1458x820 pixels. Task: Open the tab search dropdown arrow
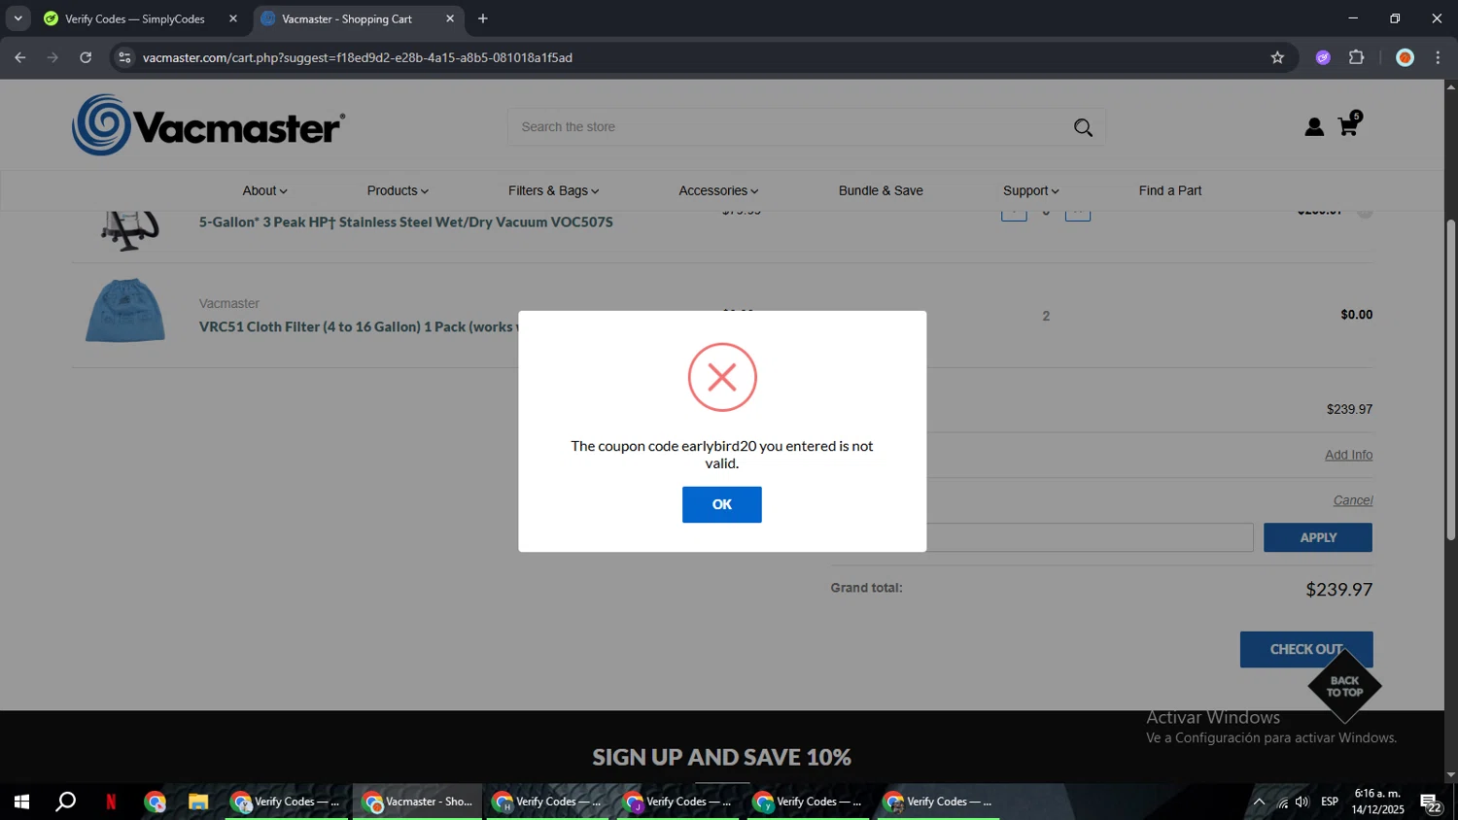click(x=17, y=18)
